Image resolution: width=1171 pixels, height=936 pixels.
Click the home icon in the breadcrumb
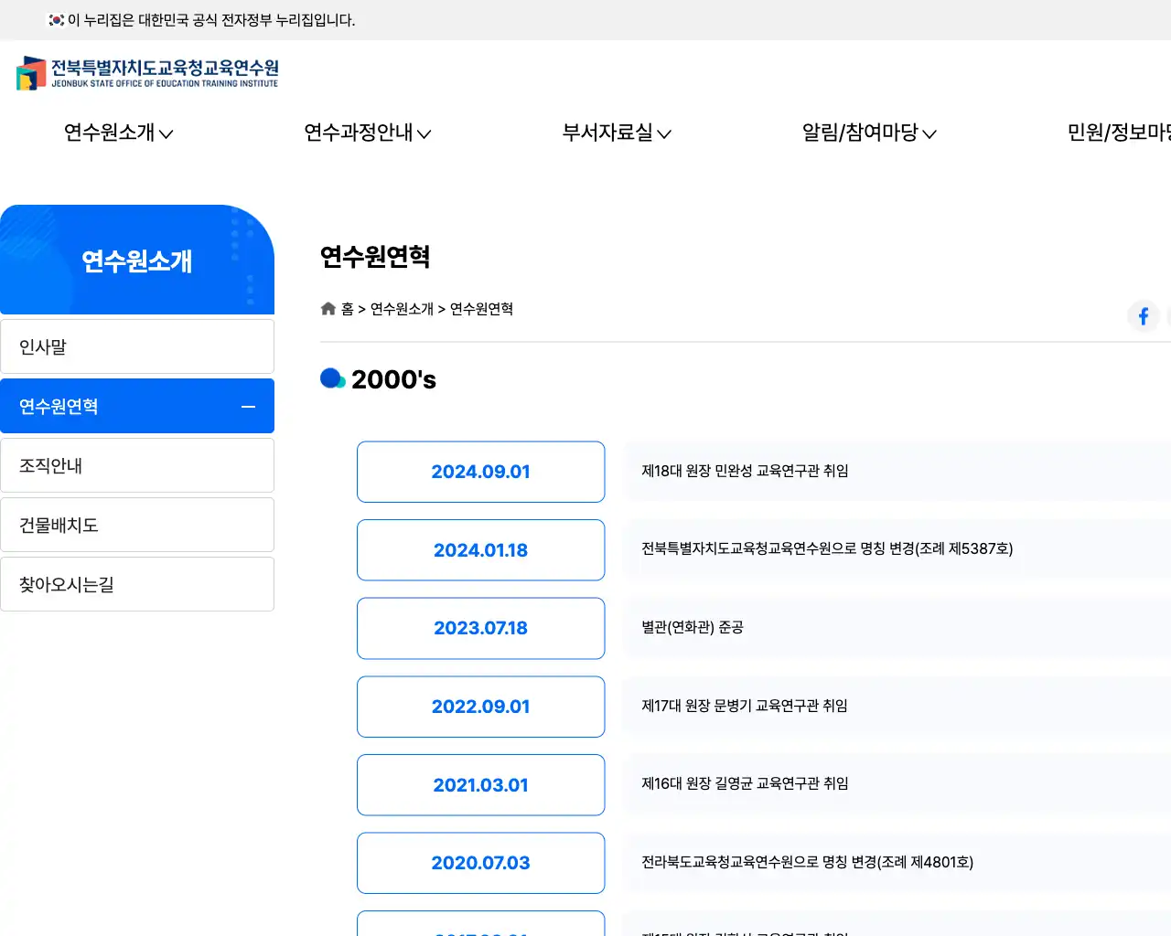pyautogui.click(x=328, y=308)
